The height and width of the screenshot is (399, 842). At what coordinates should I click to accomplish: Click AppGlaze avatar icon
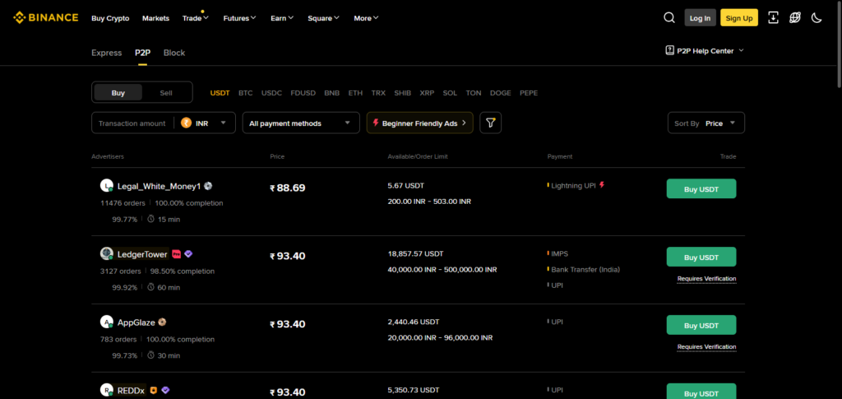tap(107, 322)
